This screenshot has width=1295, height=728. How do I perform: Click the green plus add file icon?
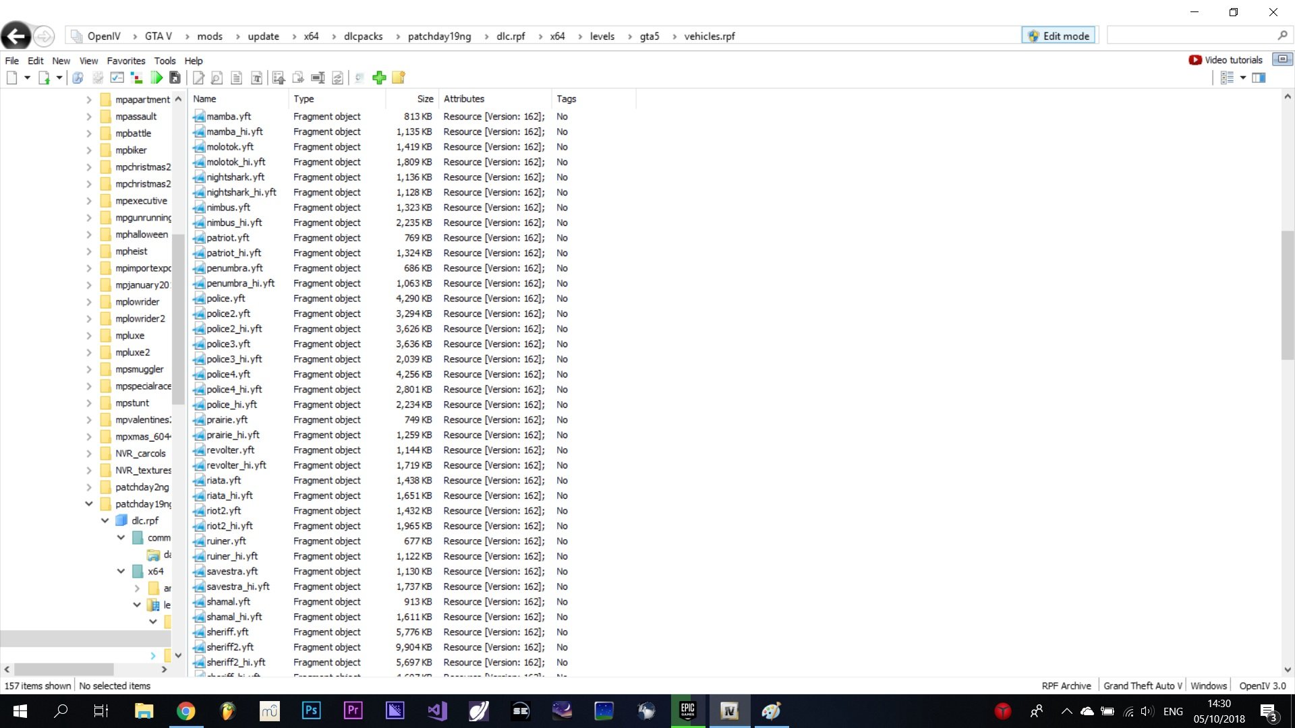pyautogui.click(x=379, y=78)
